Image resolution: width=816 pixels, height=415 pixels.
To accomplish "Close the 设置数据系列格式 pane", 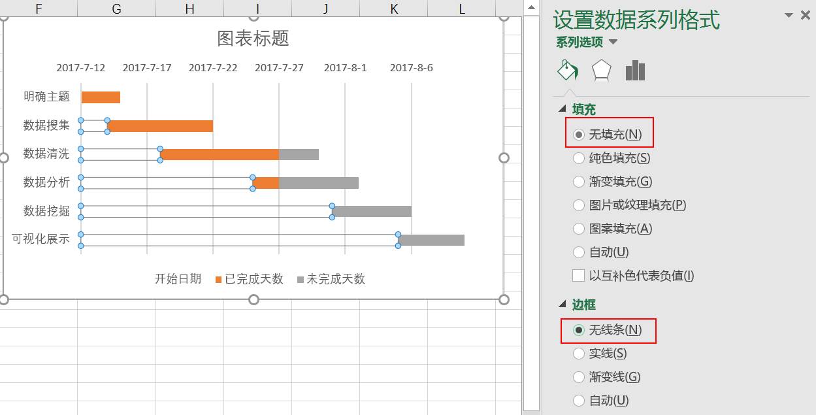I will [806, 15].
